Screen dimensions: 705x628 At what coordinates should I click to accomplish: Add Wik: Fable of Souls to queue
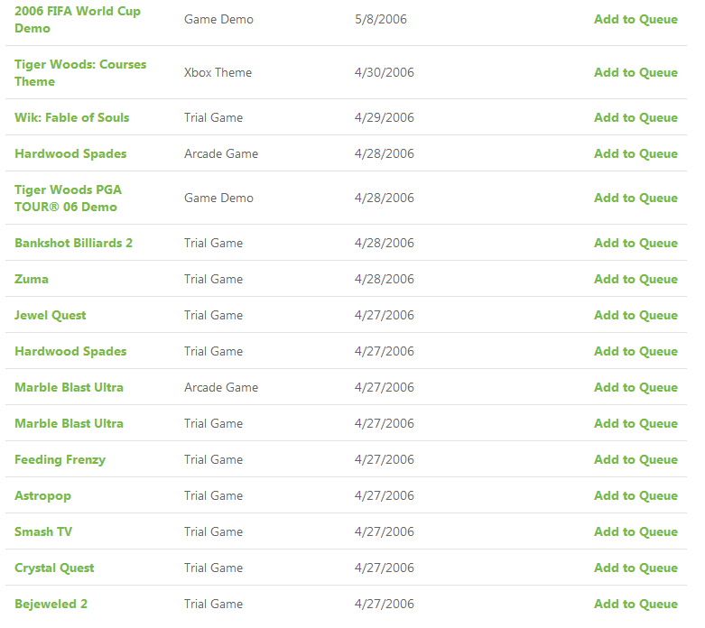[x=635, y=118]
